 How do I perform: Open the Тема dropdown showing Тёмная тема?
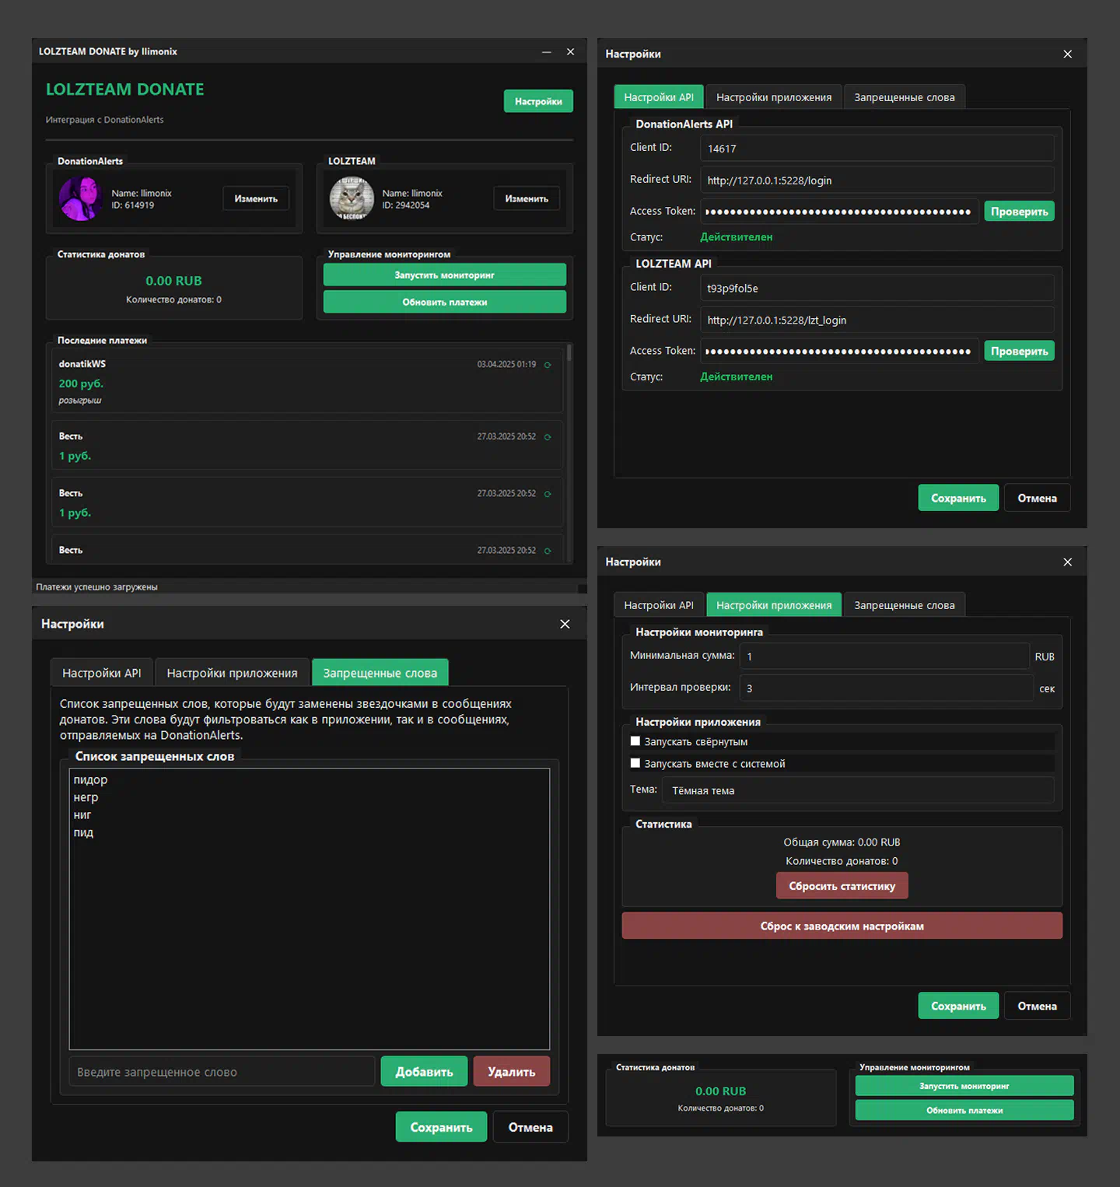pos(857,790)
